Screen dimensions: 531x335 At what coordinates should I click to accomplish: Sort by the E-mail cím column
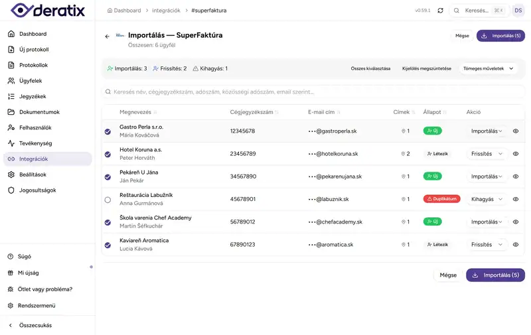coord(324,112)
